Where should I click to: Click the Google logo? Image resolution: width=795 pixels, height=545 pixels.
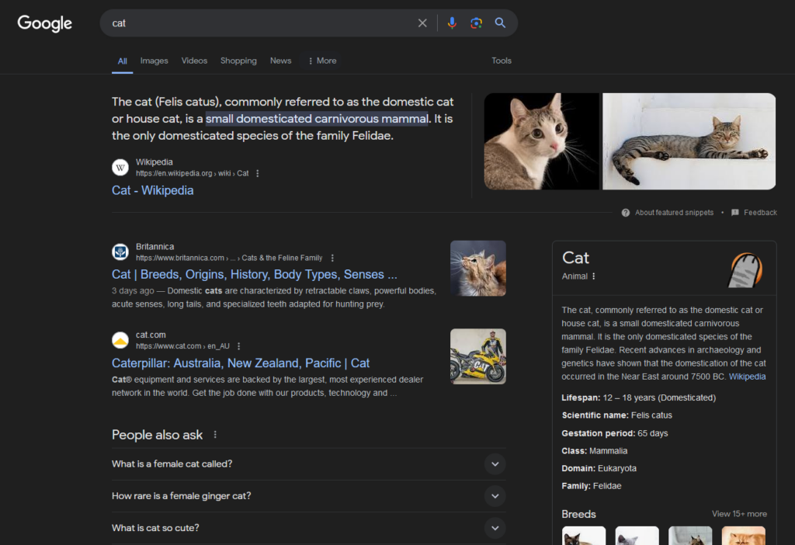(x=44, y=23)
